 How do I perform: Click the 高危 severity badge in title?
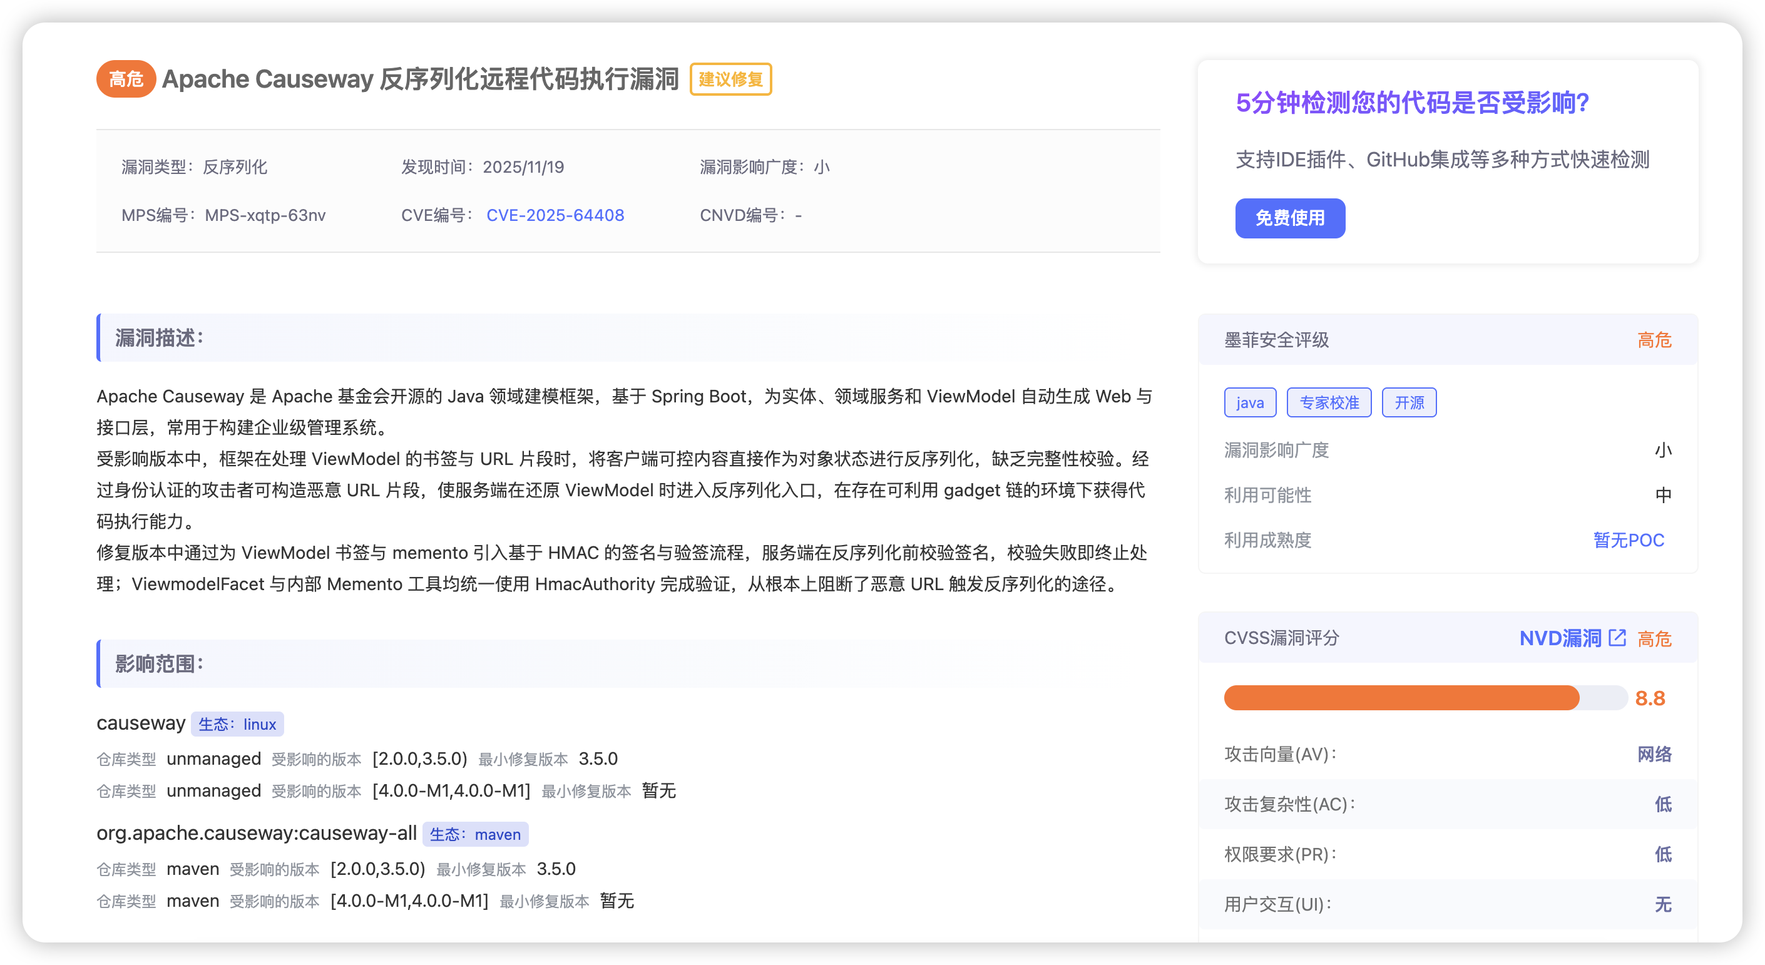pyautogui.click(x=126, y=79)
